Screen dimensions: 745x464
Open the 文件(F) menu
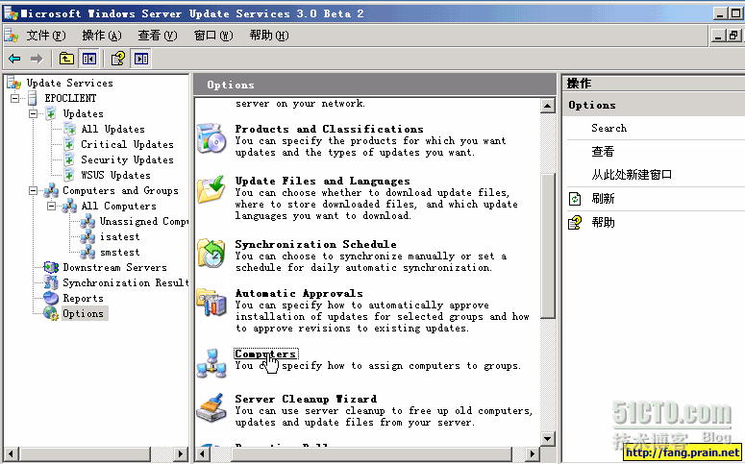[x=45, y=36]
